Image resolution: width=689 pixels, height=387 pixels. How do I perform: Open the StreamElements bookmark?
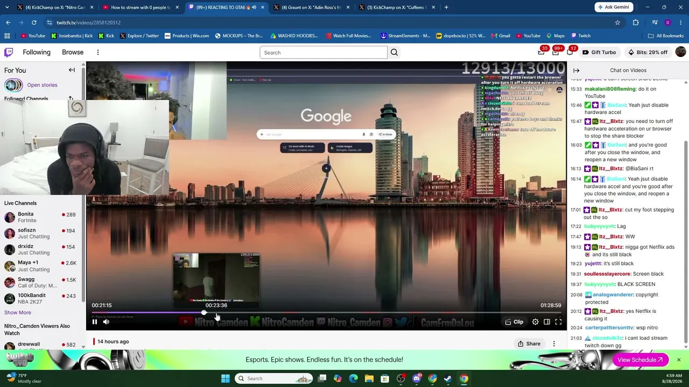point(405,35)
